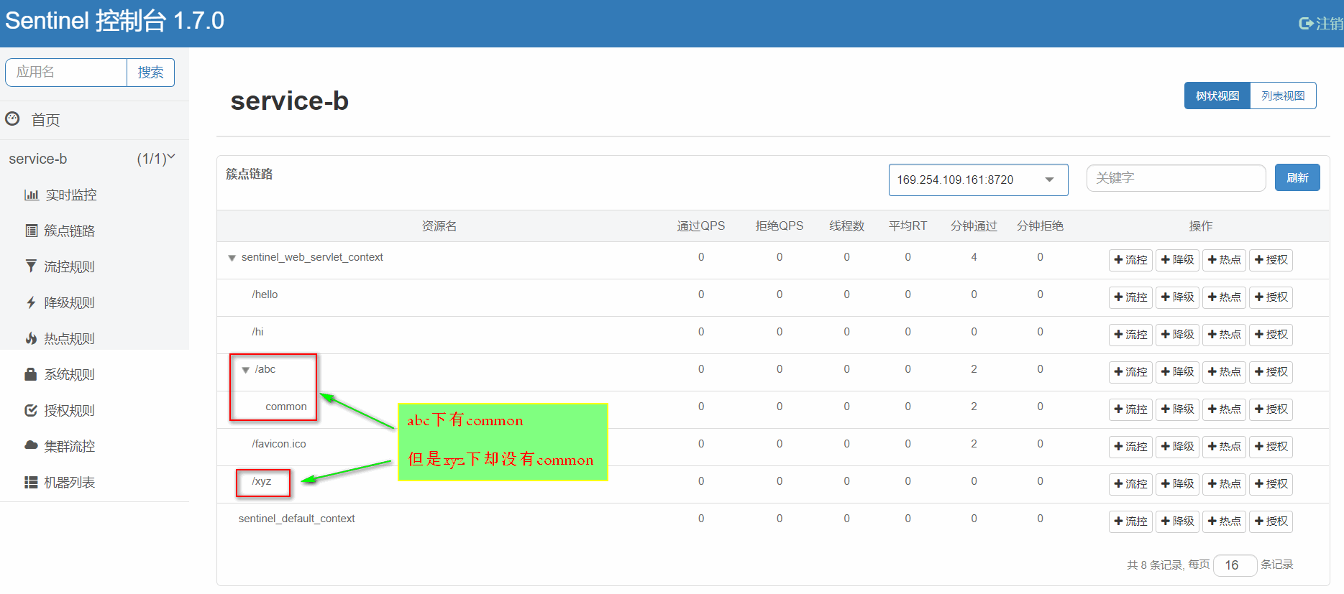Click the hotspot rule flame icon
The image size is (1344, 594).
pos(31,338)
